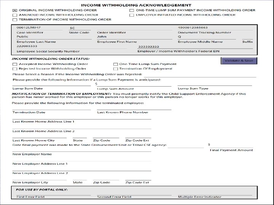Click the New Employer City field

[x=40, y=178]
